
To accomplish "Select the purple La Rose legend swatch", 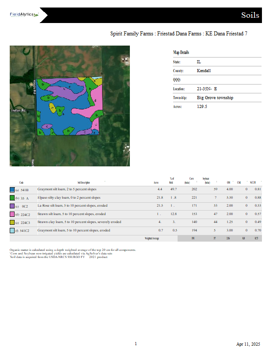I will coord(12,206).
